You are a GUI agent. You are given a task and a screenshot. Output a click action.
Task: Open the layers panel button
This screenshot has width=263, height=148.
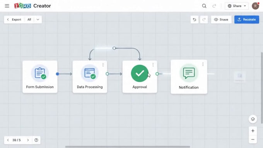pyautogui.click(x=253, y=119)
